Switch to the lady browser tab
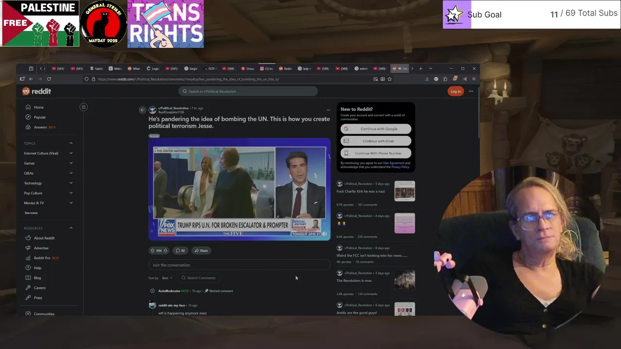 point(305,68)
